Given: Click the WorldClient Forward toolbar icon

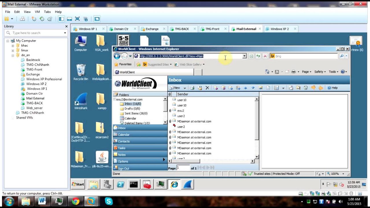Looking at the screenshot, I should click(231, 88).
